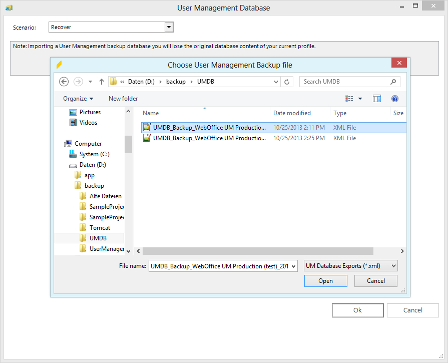
Task: Click the forward navigation arrow
Action: point(78,81)
